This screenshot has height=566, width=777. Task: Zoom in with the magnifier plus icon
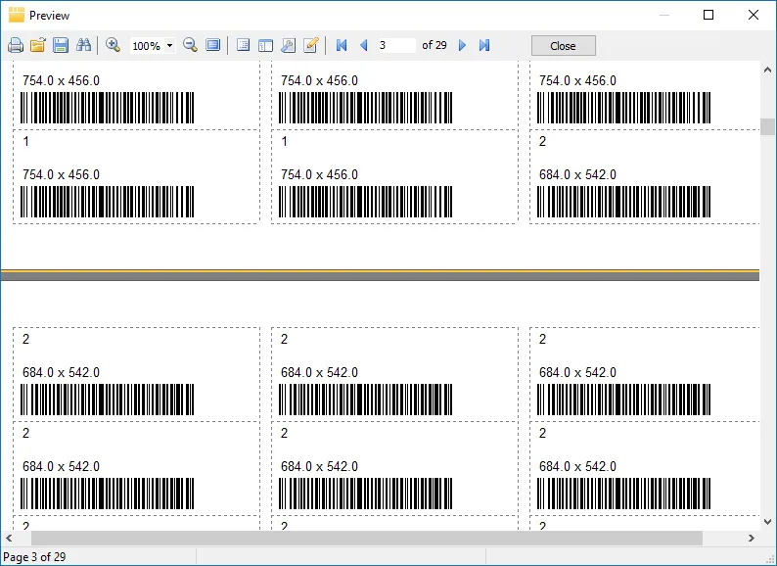(113, 45)
